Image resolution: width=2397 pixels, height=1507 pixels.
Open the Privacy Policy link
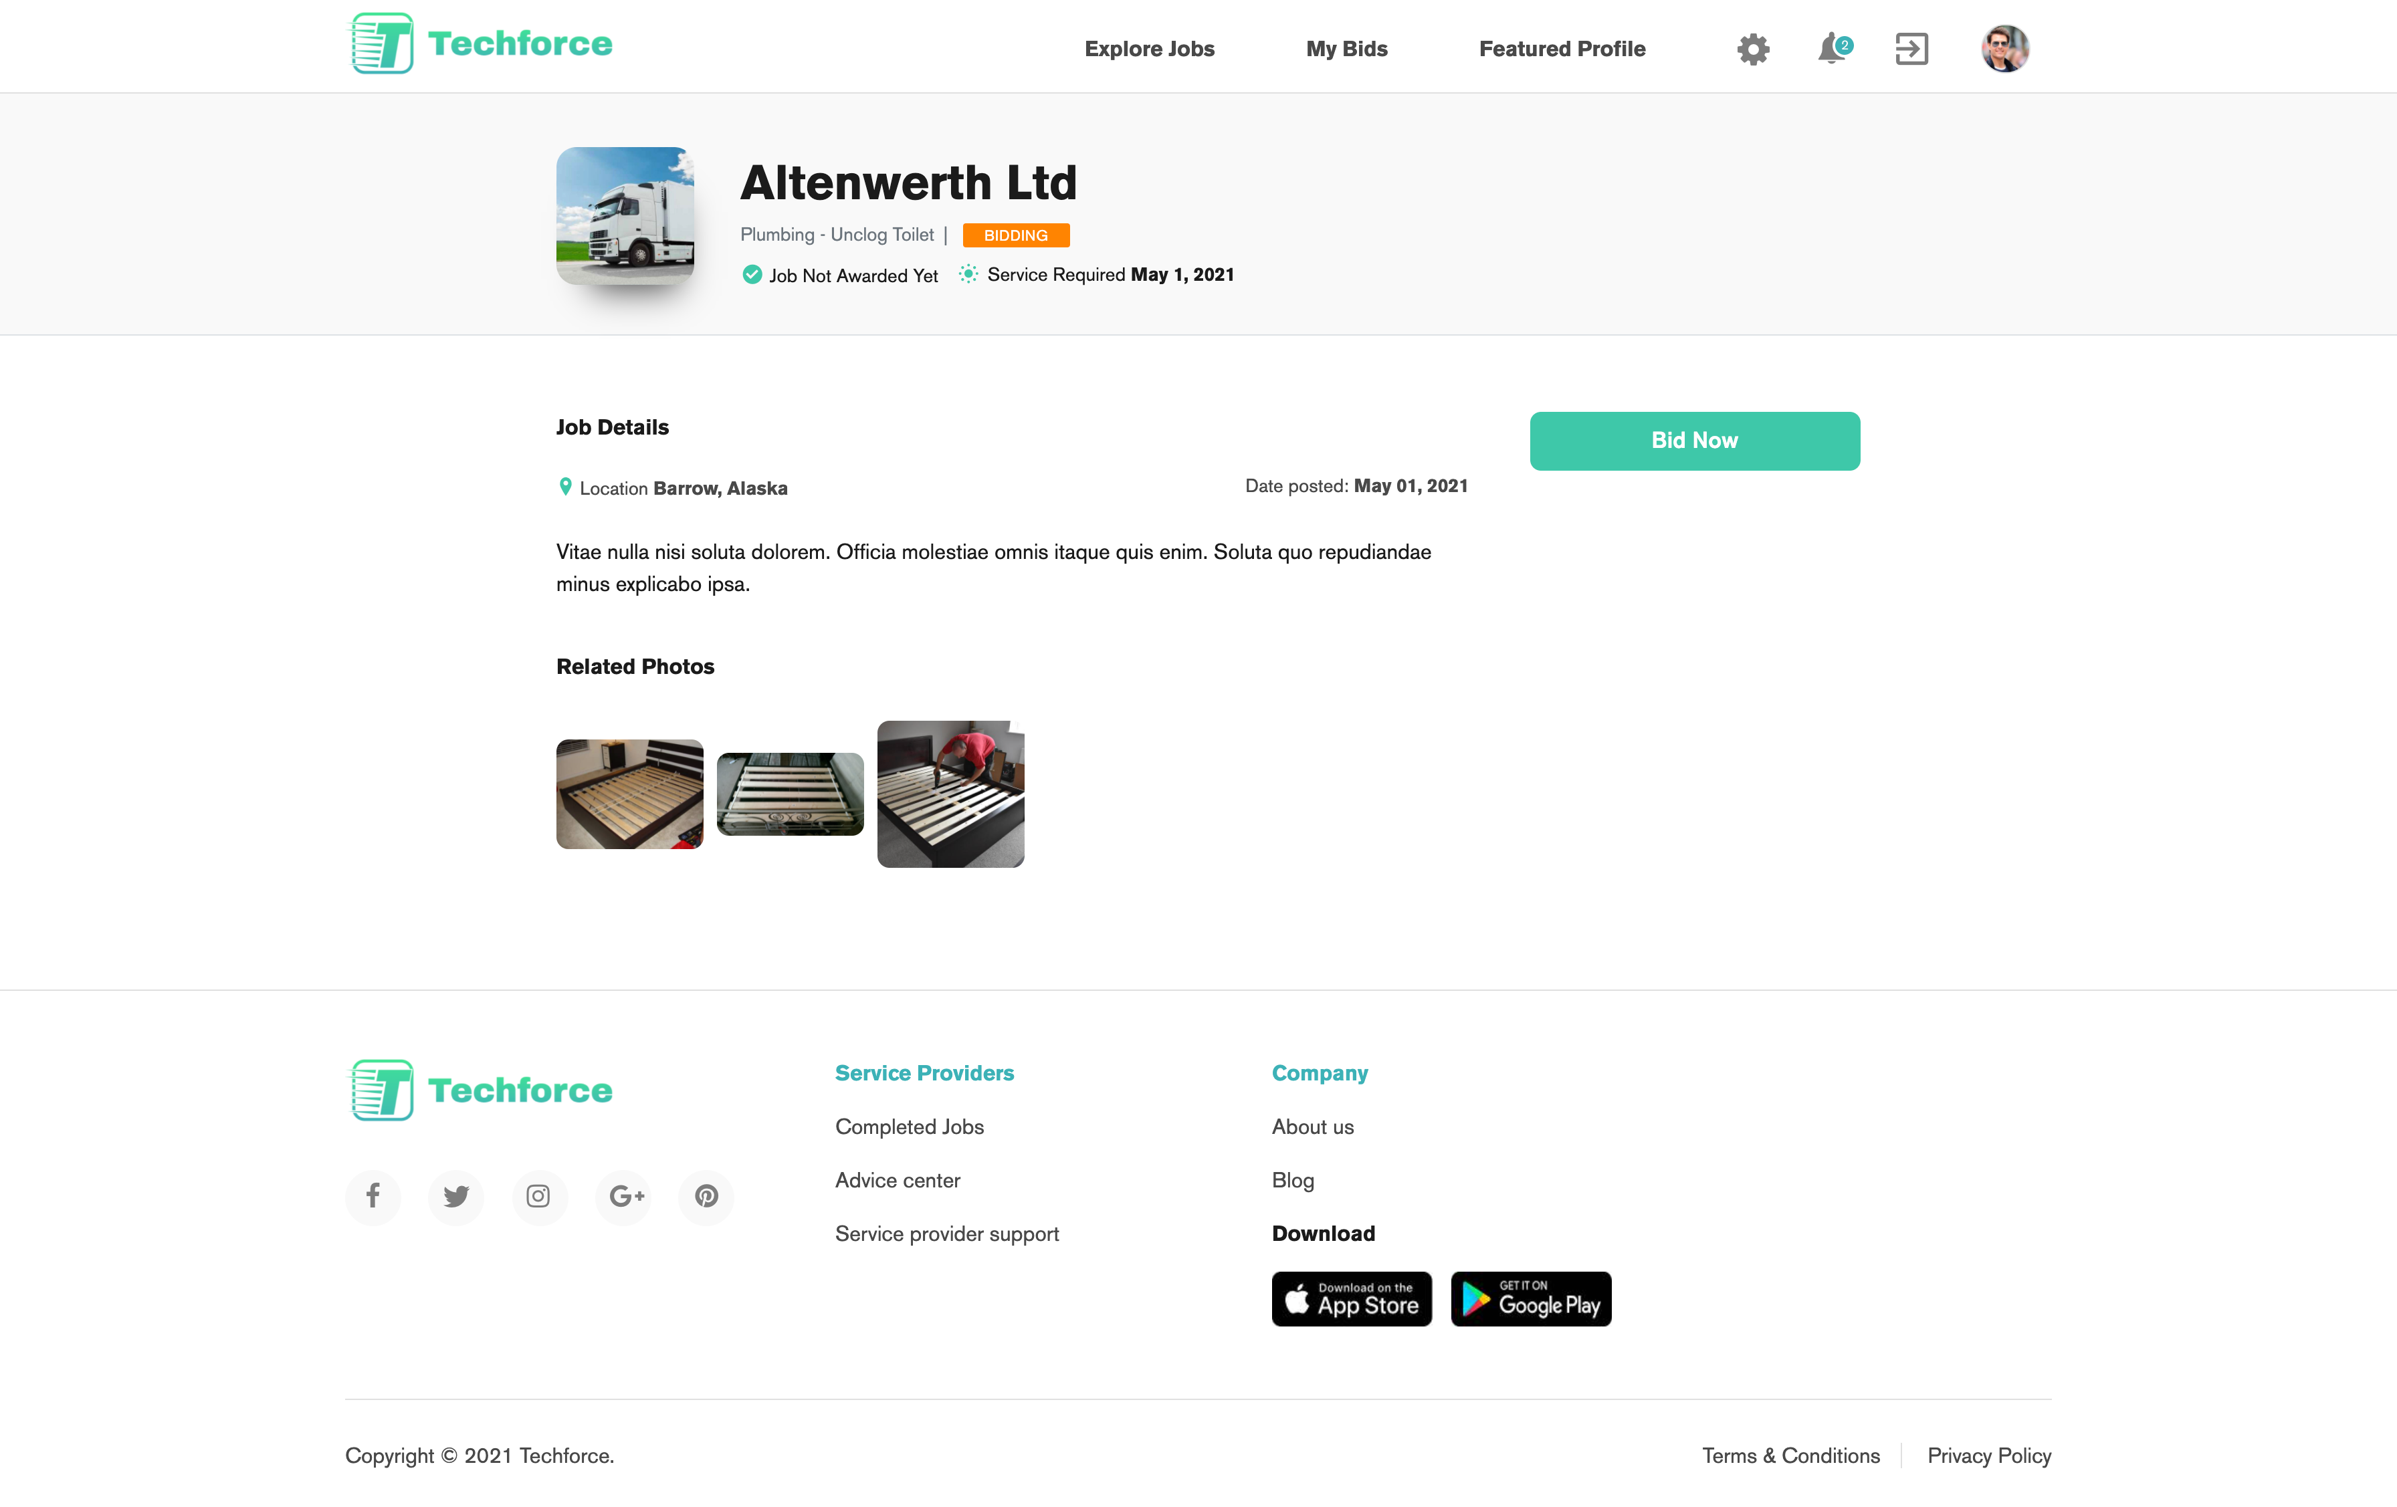click(1988, 1456)
